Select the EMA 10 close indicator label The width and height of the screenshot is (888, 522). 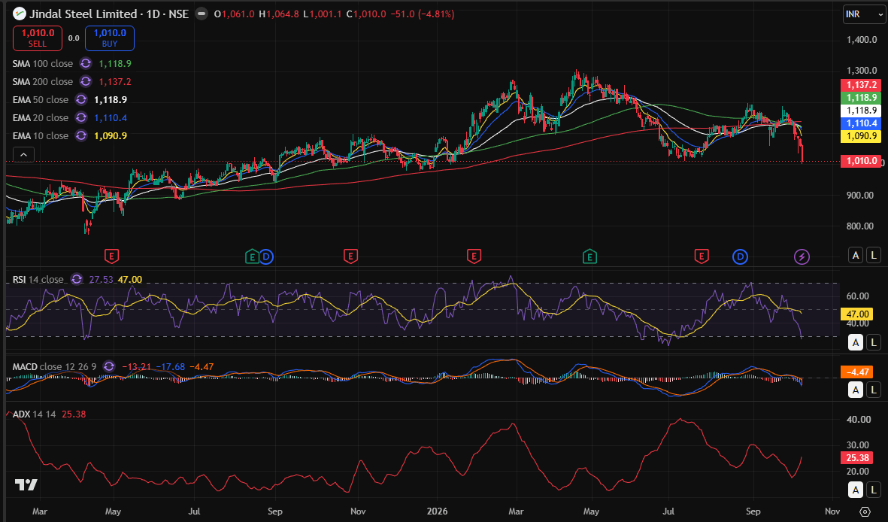click(x=40, y=136)
